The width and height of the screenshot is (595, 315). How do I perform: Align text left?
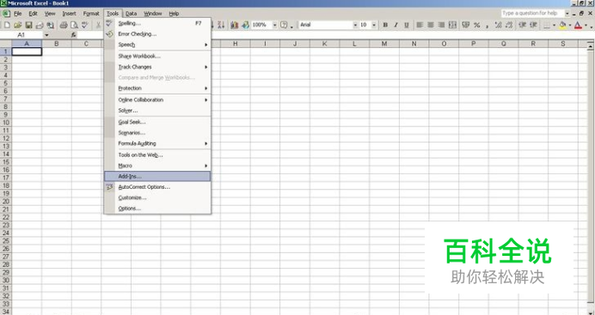click(x=420, y=25)
